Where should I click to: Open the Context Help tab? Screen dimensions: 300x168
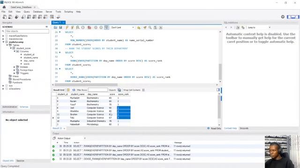point(230,128)
